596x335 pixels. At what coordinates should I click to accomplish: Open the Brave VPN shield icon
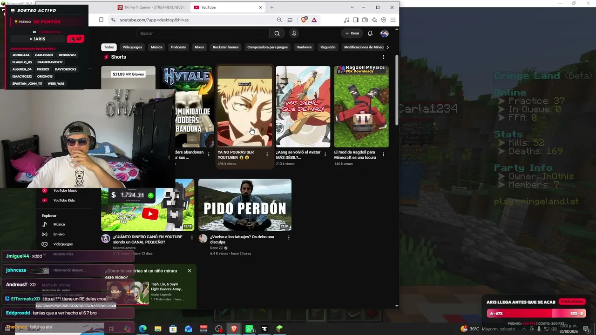click(x=384, y=20)
